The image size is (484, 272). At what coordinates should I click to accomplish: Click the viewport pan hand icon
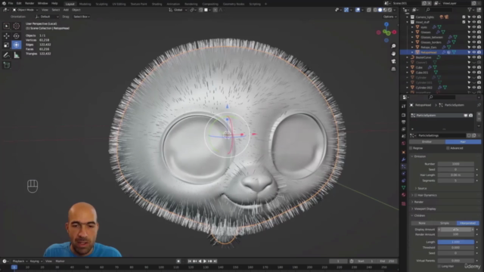click(x=393, y=54)
